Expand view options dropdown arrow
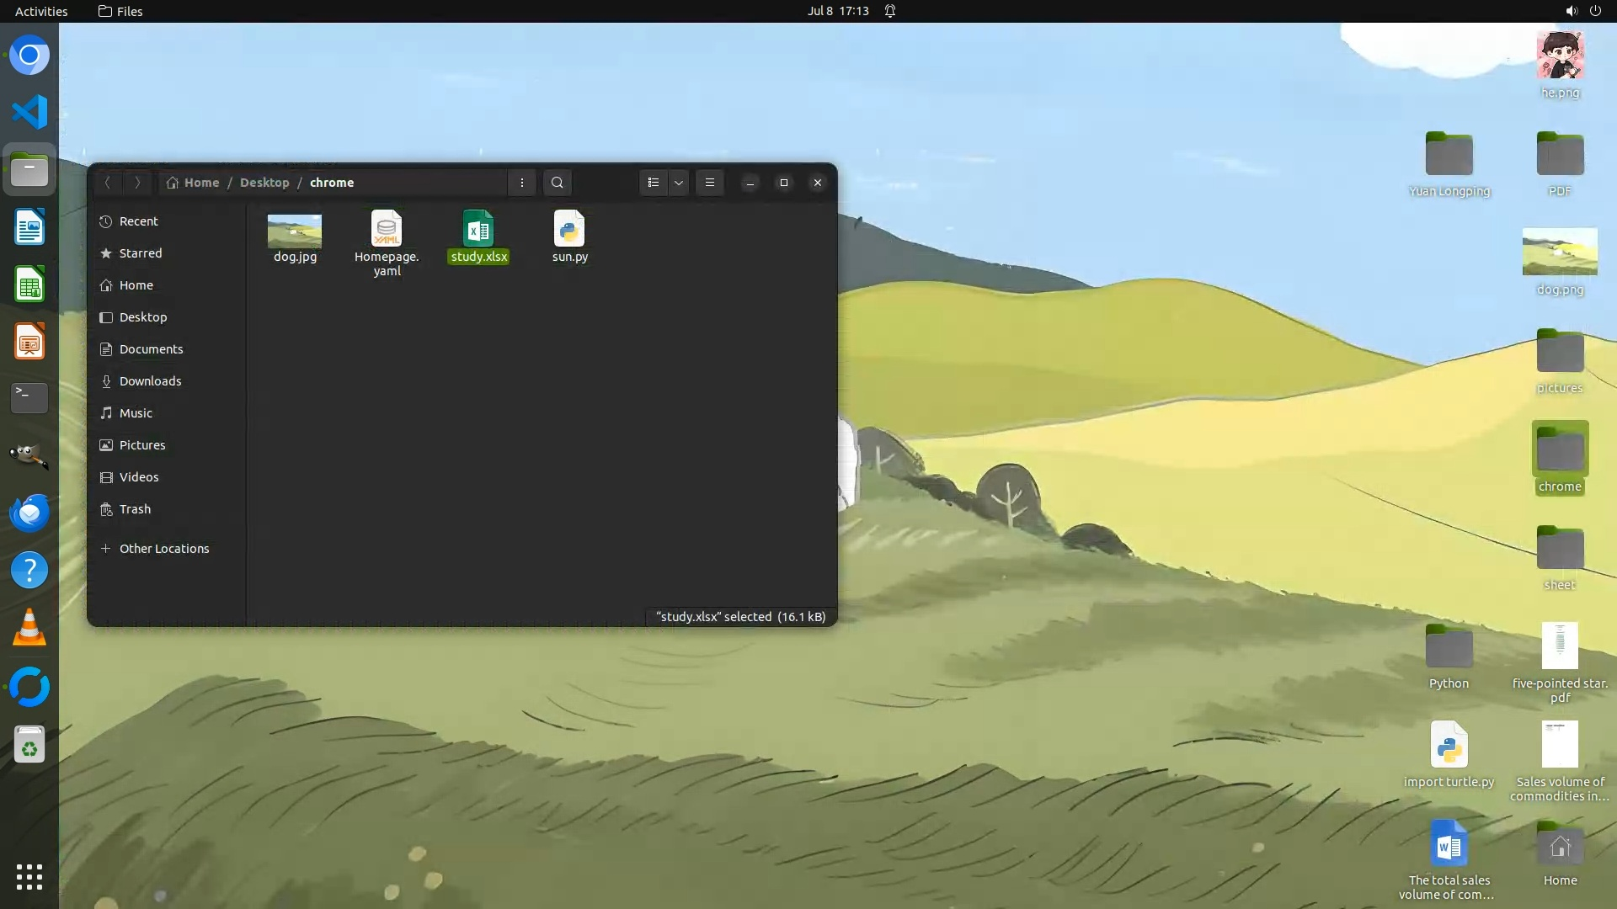Viewport: 1617px width, 909px height. tap(679, 183)
